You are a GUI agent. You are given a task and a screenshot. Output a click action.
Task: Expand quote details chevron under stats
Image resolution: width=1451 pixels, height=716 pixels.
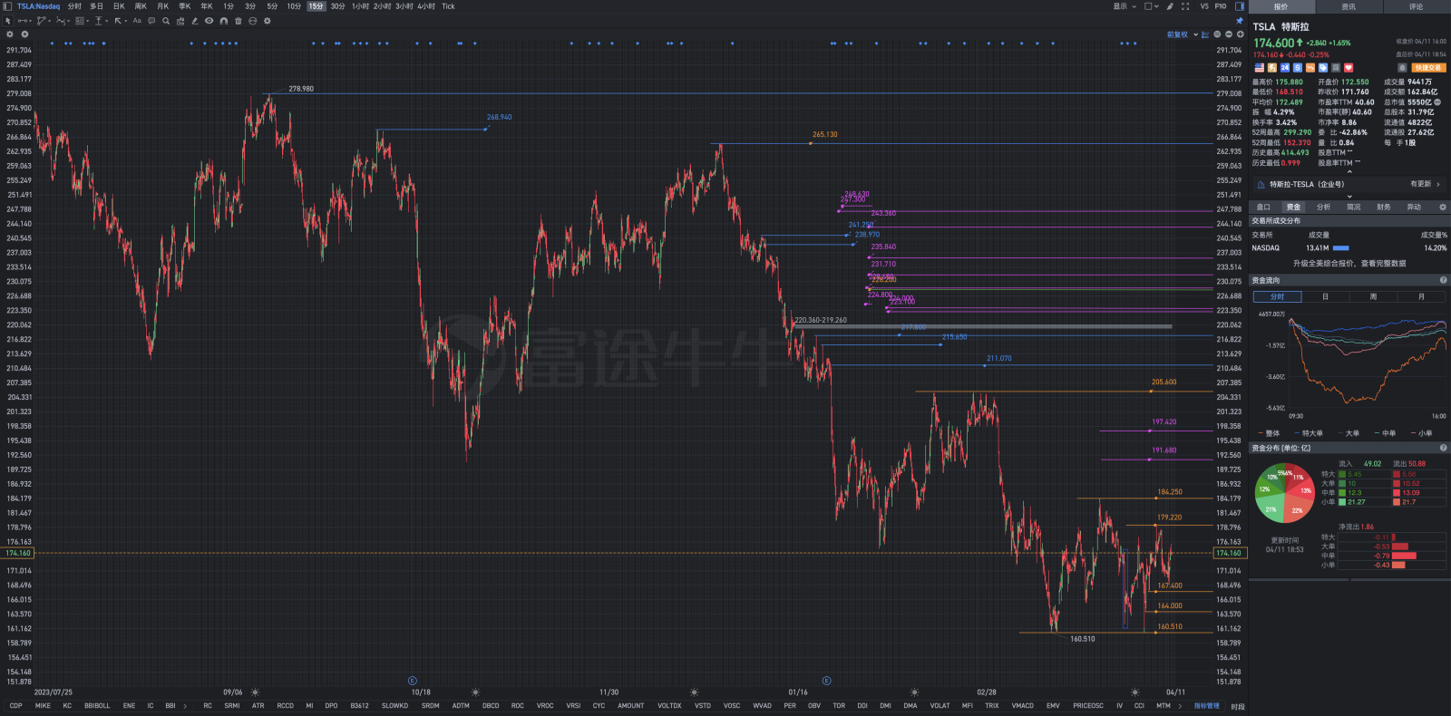coord(1349,171)
